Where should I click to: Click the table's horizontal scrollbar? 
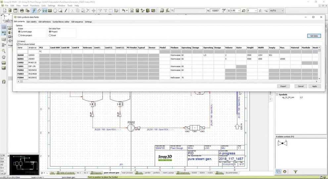pos(167,81)
